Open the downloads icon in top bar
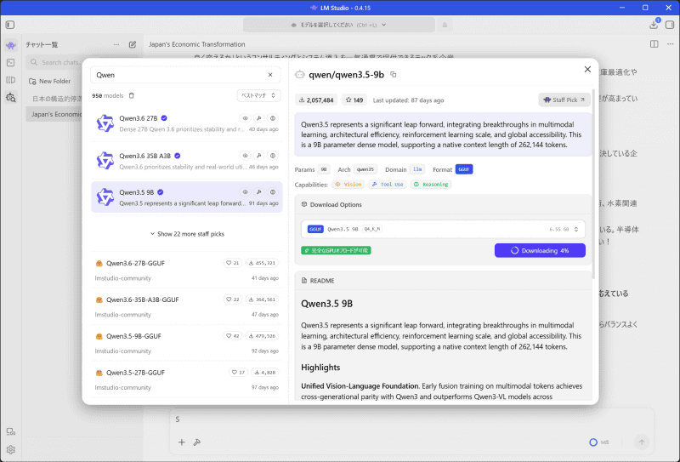The width and height of the screenshot is (680, 462). tap(654, 25)
